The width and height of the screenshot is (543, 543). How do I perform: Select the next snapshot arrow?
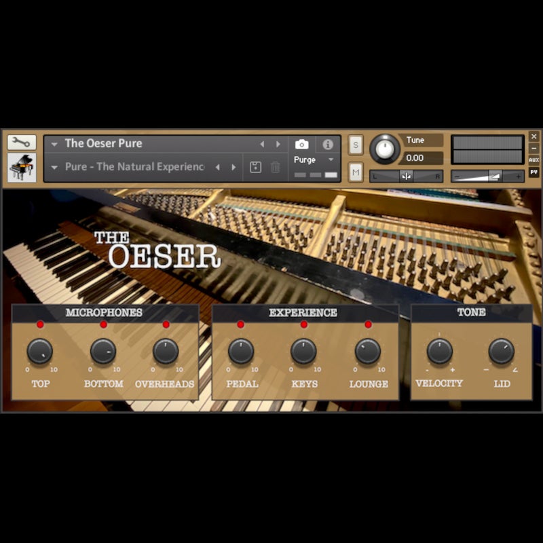click(x=233, y=167)
